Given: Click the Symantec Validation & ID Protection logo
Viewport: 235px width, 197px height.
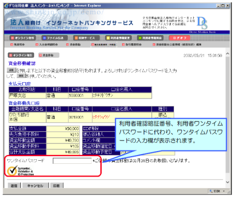Looking at the screenshot, I should (20, 170).
